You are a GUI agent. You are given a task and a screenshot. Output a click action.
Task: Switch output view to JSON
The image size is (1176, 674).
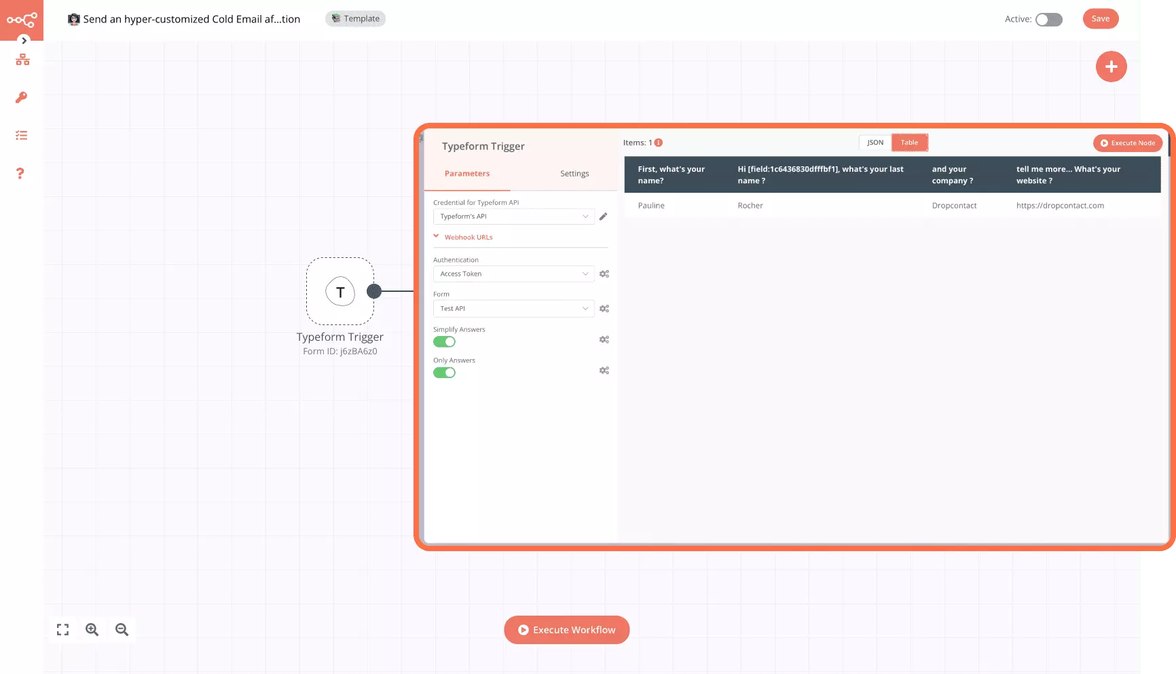coord(875,142)
